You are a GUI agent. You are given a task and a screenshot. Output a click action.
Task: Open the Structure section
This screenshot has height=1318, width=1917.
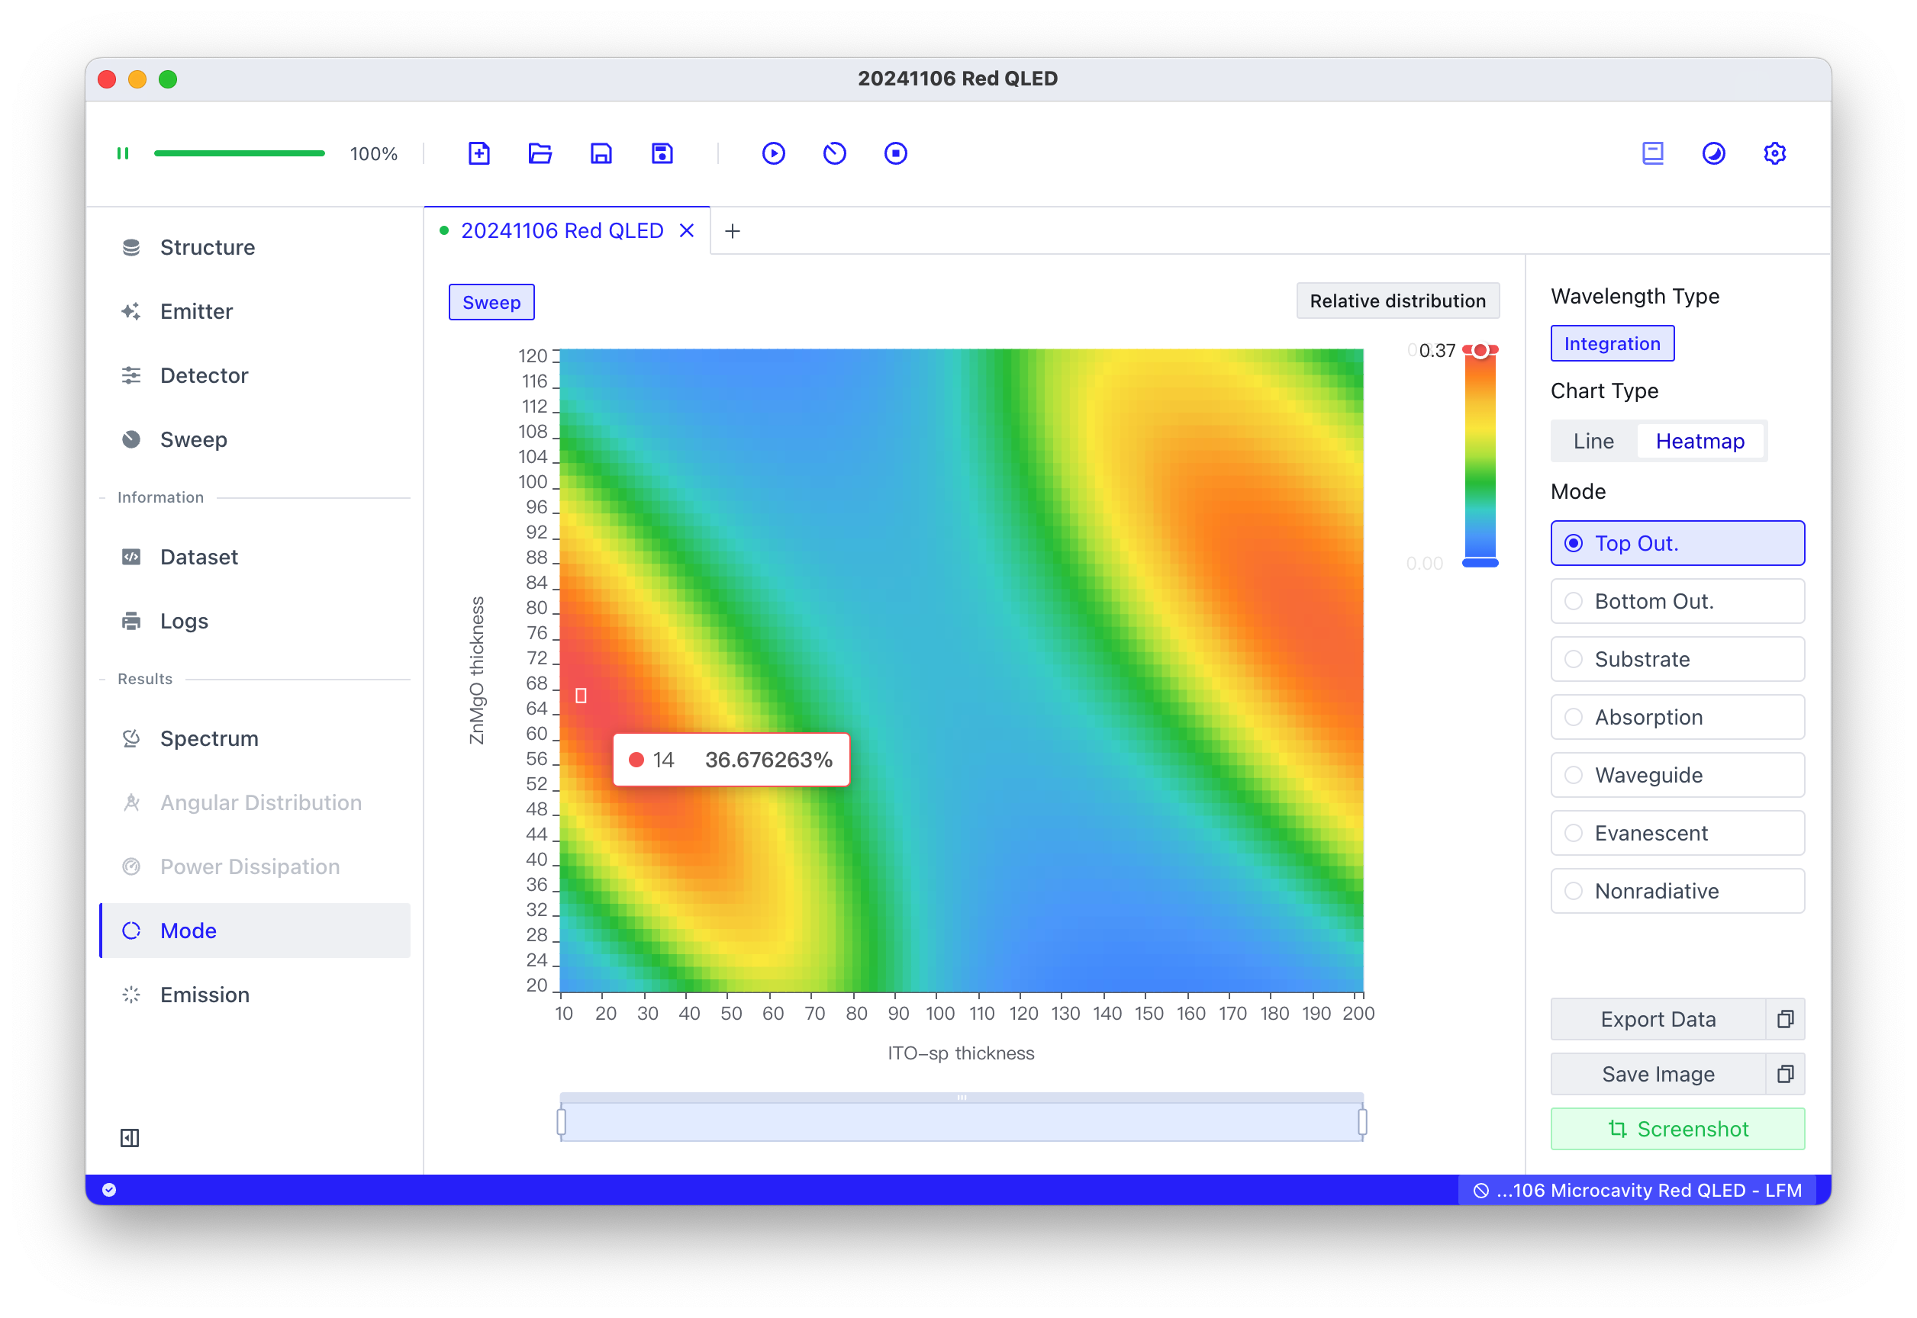point(254,248)
